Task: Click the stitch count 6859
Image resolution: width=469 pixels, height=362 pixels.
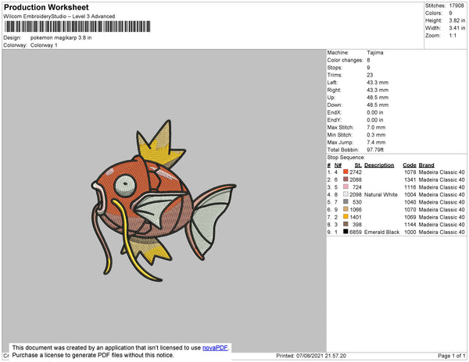Action: pos(356,232)
